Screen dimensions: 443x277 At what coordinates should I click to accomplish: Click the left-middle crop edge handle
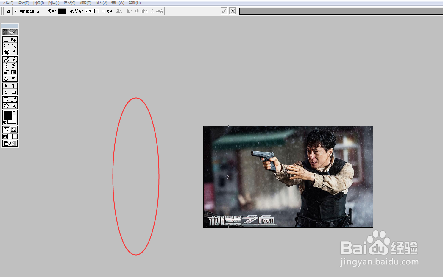[x=82, y=177]
